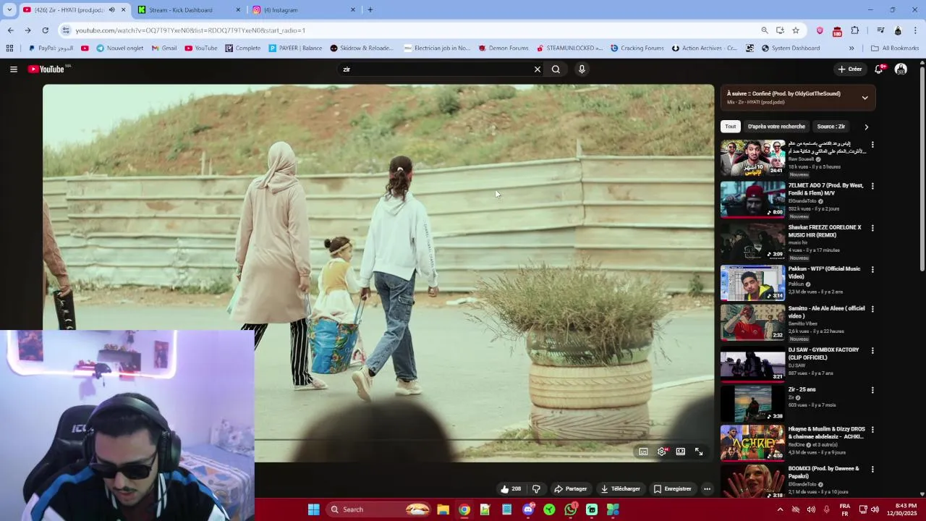Run the search with the magnifier button
926x521 pixels.
[556, 69]
